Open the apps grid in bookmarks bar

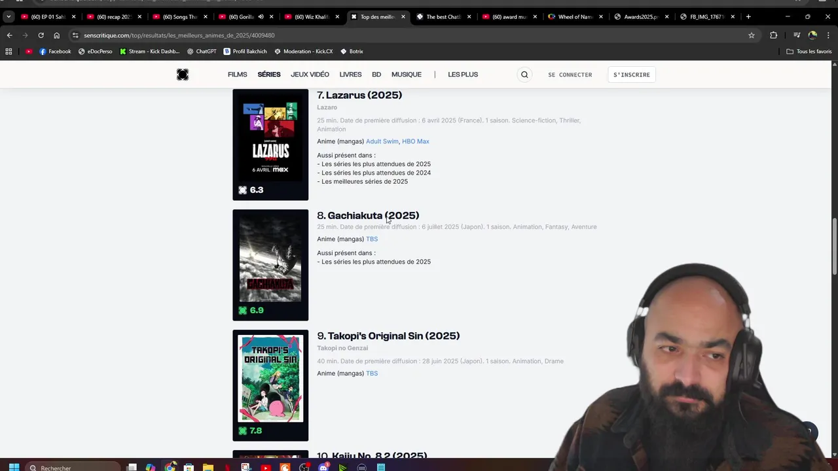9,51
